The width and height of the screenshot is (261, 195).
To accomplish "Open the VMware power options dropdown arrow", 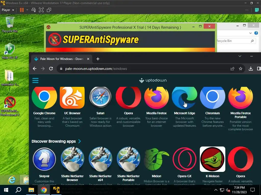I will tap(27, 10).
